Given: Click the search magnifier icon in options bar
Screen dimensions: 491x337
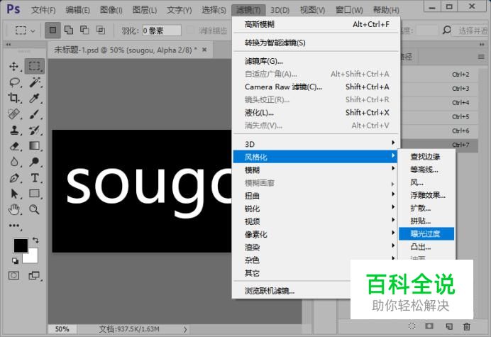Looking at the screenshot, I should click(446, 30).
